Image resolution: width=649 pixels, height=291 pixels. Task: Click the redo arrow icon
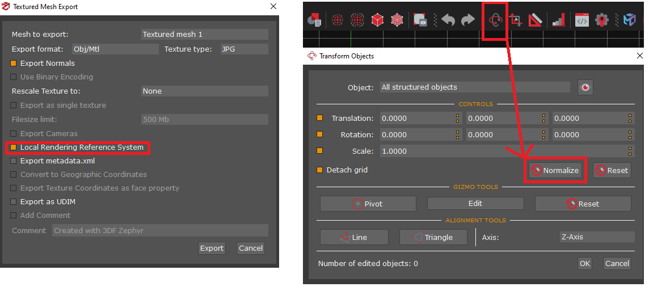(467, 20)
